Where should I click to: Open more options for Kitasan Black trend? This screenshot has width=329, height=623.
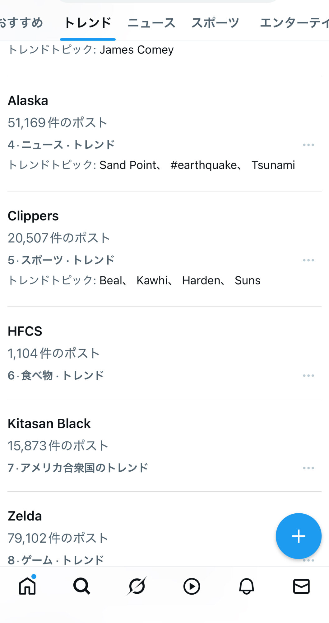[x=308, y=468]
